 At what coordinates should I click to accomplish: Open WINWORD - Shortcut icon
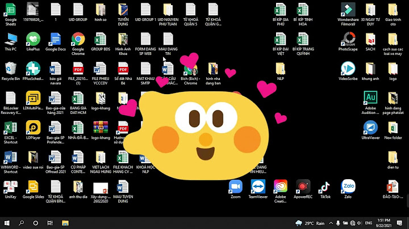pyautogui.click(x=11, y=162)
